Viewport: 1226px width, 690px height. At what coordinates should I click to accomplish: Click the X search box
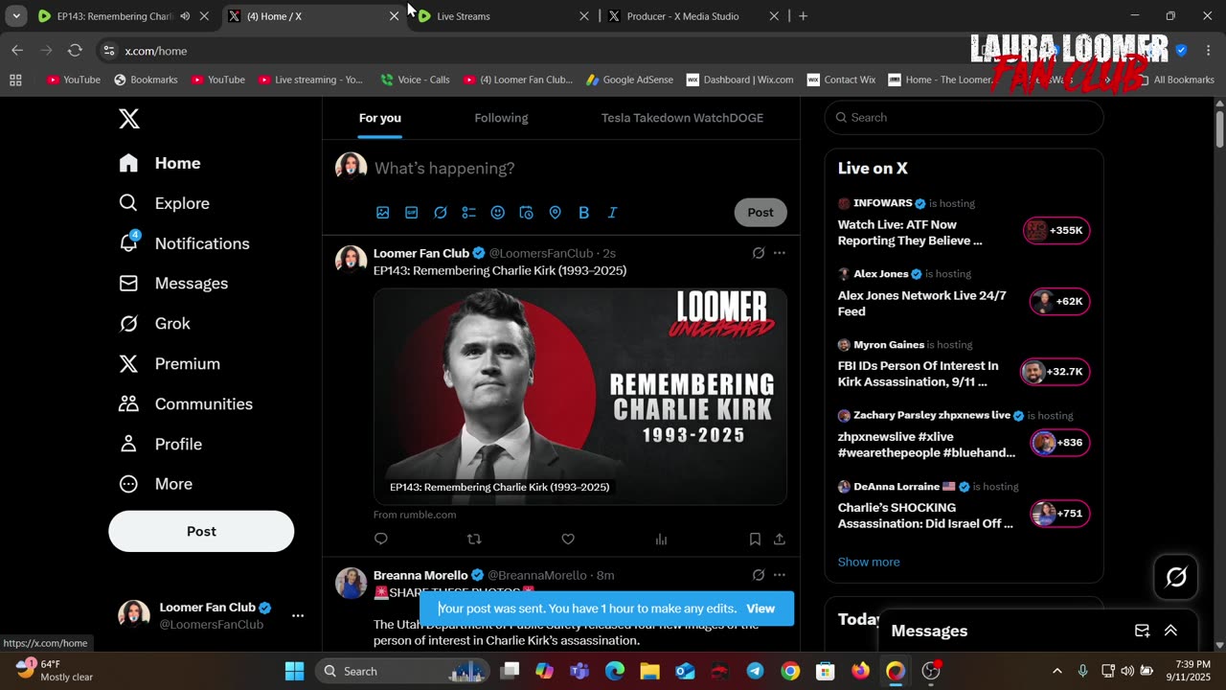[965, 118]
